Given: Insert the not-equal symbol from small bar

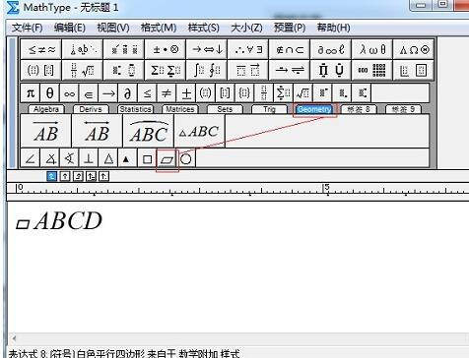Looking at the screenshot, I should [167, 93].
